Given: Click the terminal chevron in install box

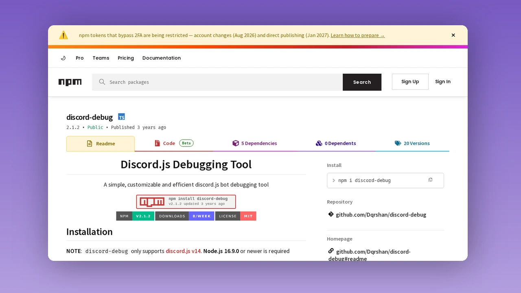Looking at the screenshot, I should [x=334, y=180].
